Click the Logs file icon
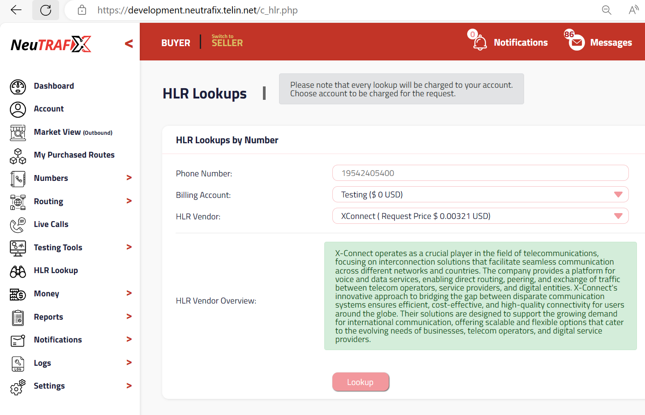This screenshot has width=645, height=415. [18, 364]
